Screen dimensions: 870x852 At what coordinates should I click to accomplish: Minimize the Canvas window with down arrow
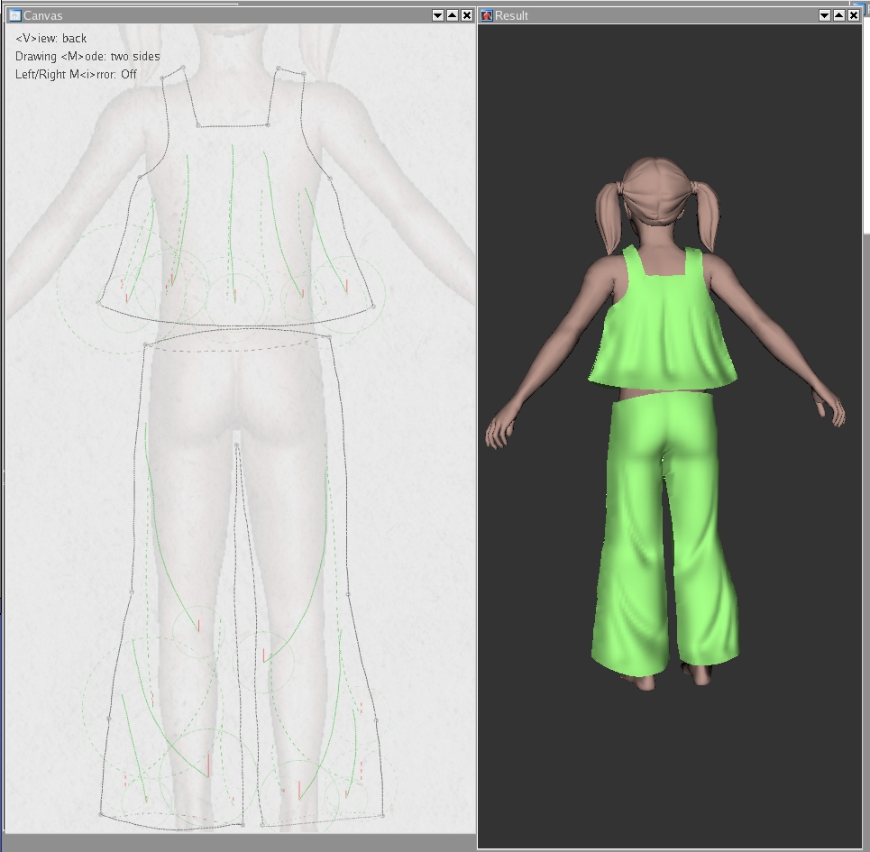click(x=438, y=15)
